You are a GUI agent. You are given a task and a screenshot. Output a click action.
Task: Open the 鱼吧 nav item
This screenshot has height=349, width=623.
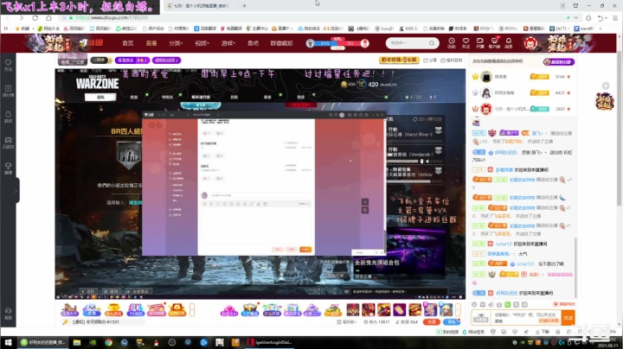[x=253, y=43]
